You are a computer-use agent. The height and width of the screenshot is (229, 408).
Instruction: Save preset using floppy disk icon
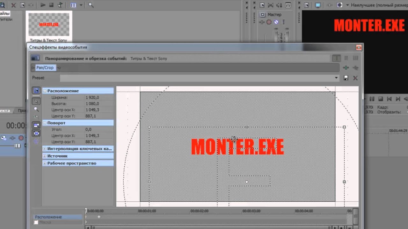pyautogui.click(x=346, y=78)
